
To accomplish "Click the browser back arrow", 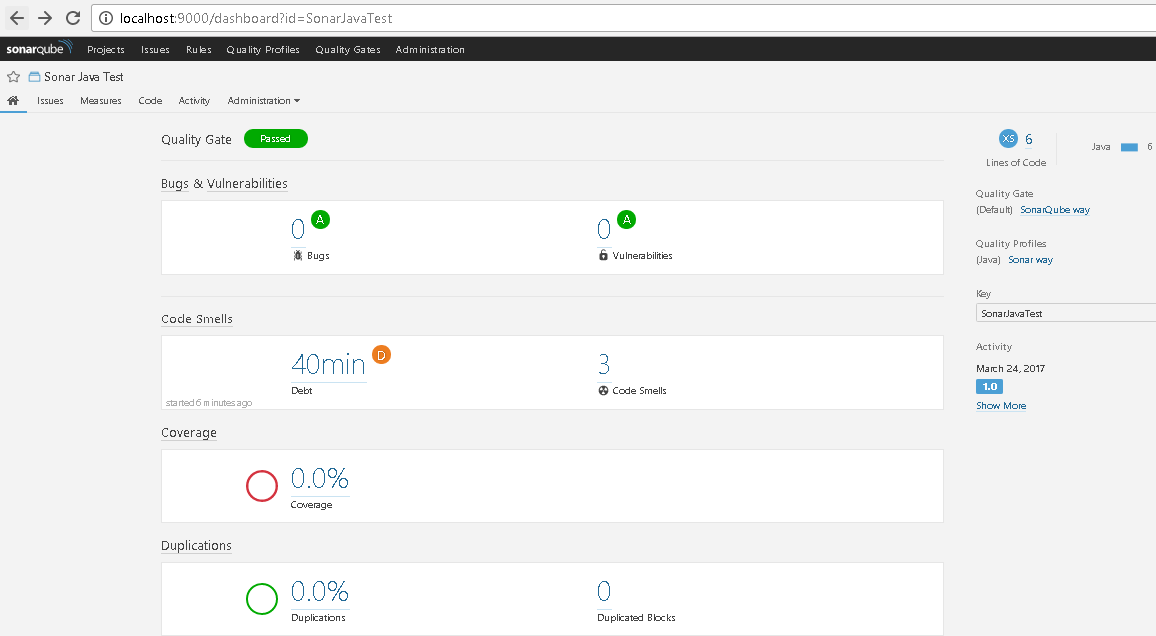I will coord(17,18).
